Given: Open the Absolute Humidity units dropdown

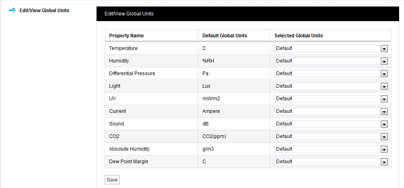Looking at the screenshot, I should 331,149.
